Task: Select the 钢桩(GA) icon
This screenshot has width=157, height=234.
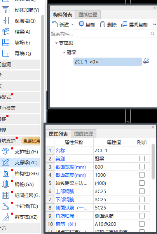Action: click(5, 184)
